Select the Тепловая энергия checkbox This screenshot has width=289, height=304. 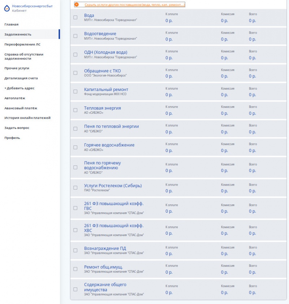pyautogui.click(x=75, y=110)
